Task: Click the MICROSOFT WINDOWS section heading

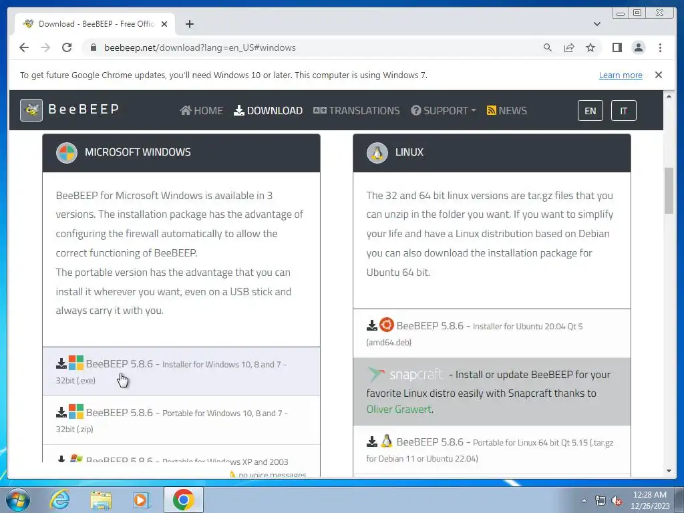Action: pyautogui.click(x=138, y=152)
